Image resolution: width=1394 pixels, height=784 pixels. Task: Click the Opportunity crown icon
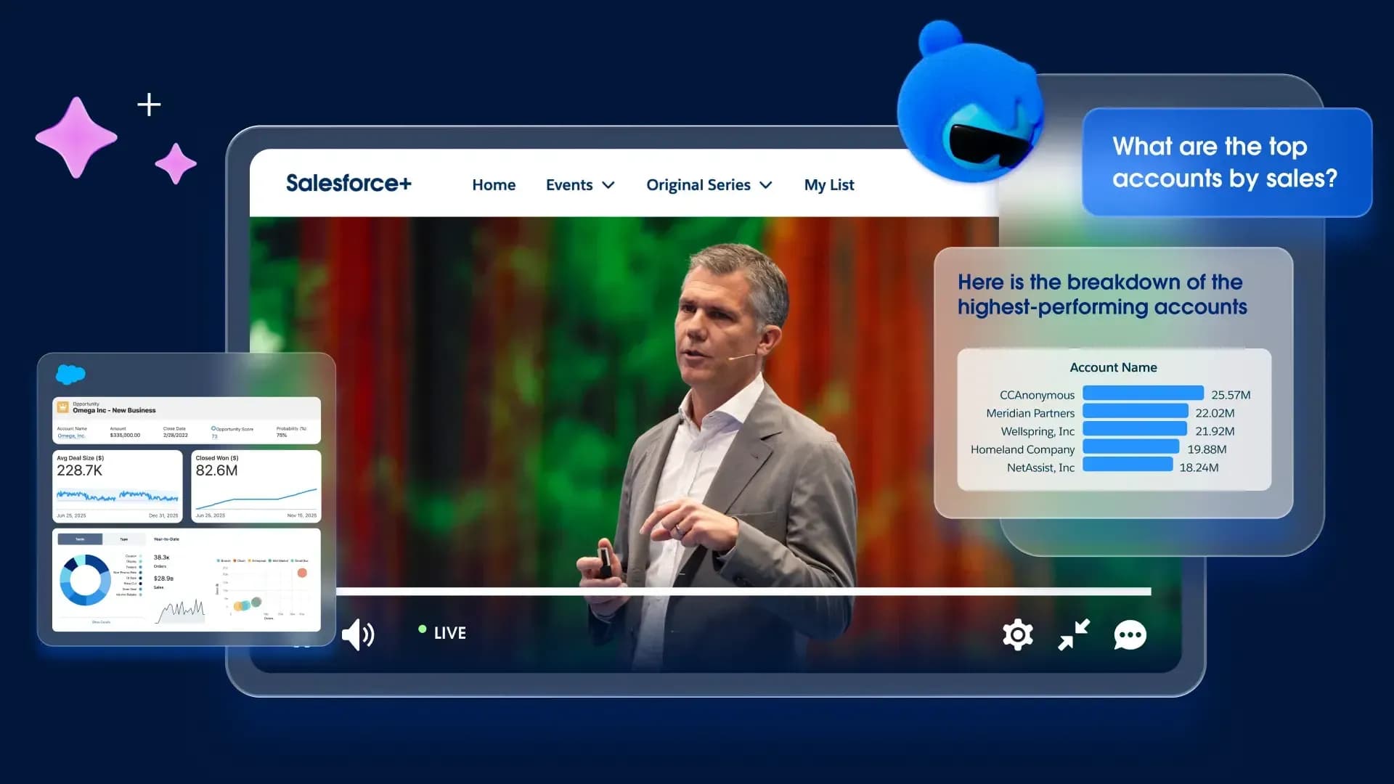point(63,407)
